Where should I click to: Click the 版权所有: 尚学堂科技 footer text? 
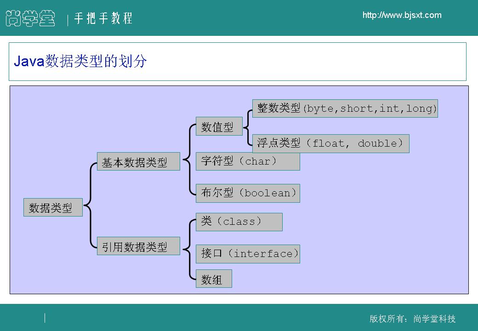pos(412,319)
